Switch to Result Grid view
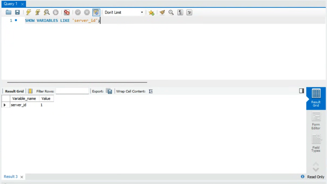327x184 pixels. click(x=316, y=98)
